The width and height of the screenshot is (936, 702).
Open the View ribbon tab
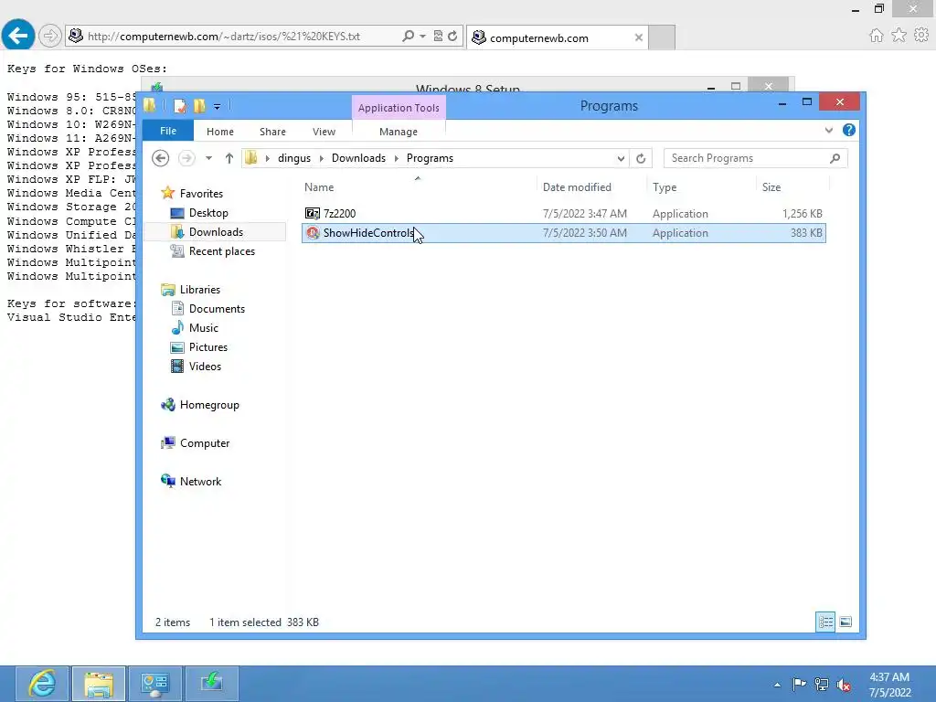point(324,132)
